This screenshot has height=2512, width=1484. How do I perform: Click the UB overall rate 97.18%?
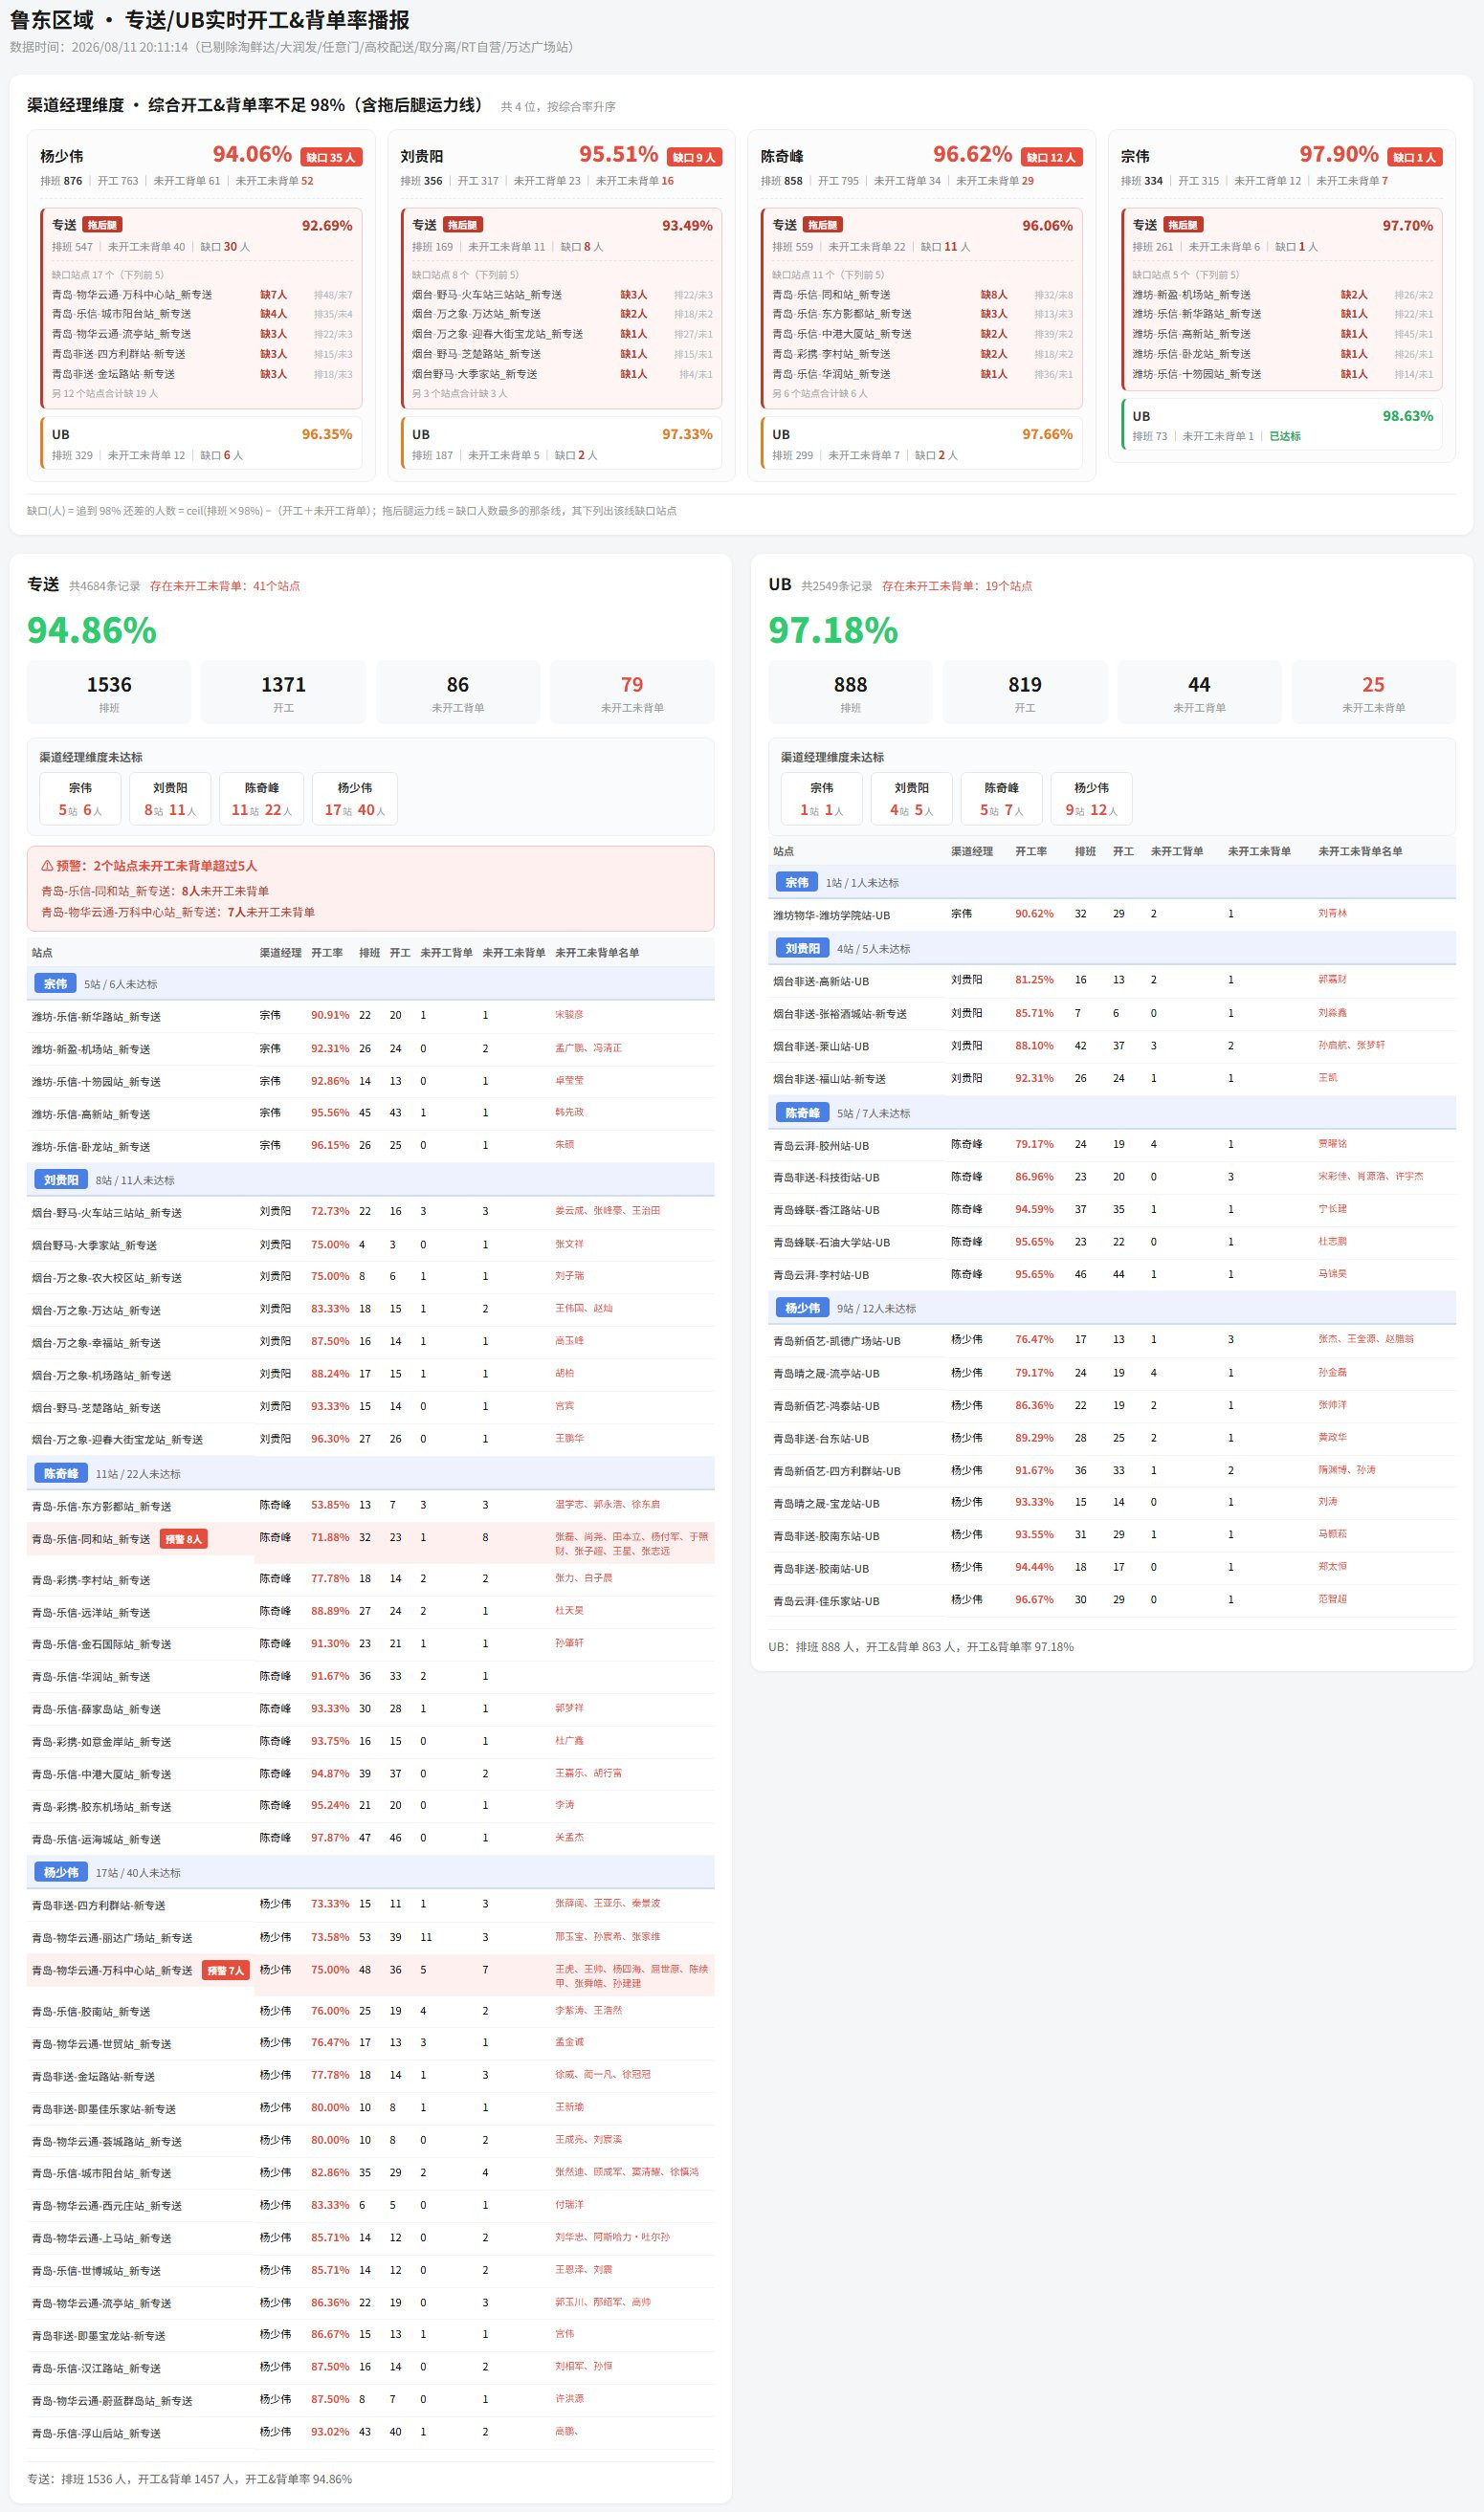click(833, 630)
